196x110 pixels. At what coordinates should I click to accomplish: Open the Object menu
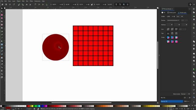pyautogui.click(x=18, y=1)
